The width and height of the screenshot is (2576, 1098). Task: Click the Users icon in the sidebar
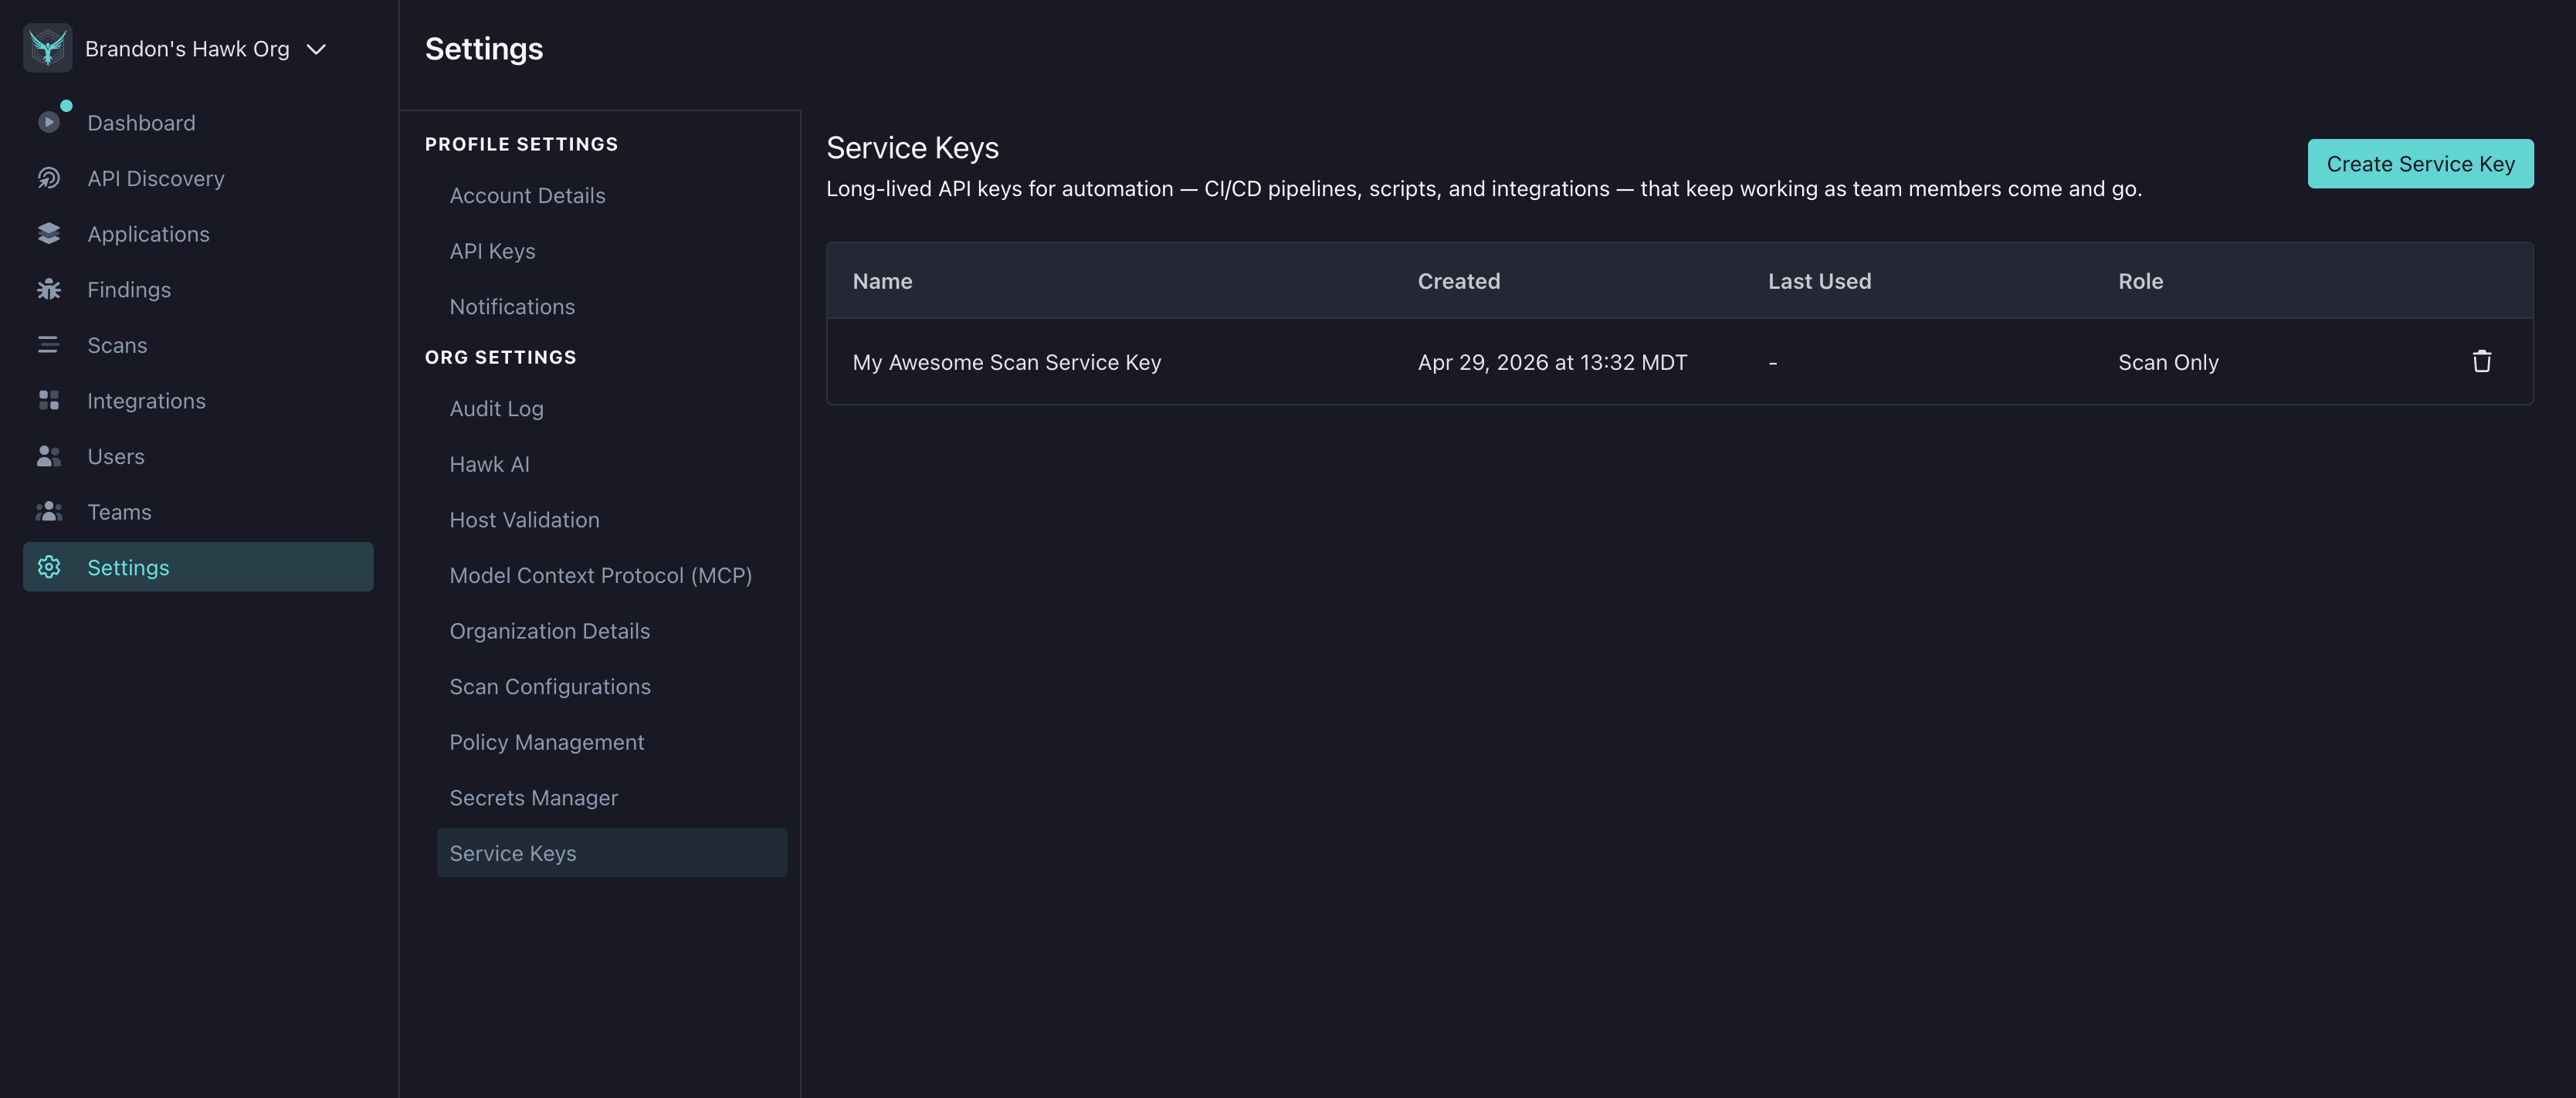point(49,456)
